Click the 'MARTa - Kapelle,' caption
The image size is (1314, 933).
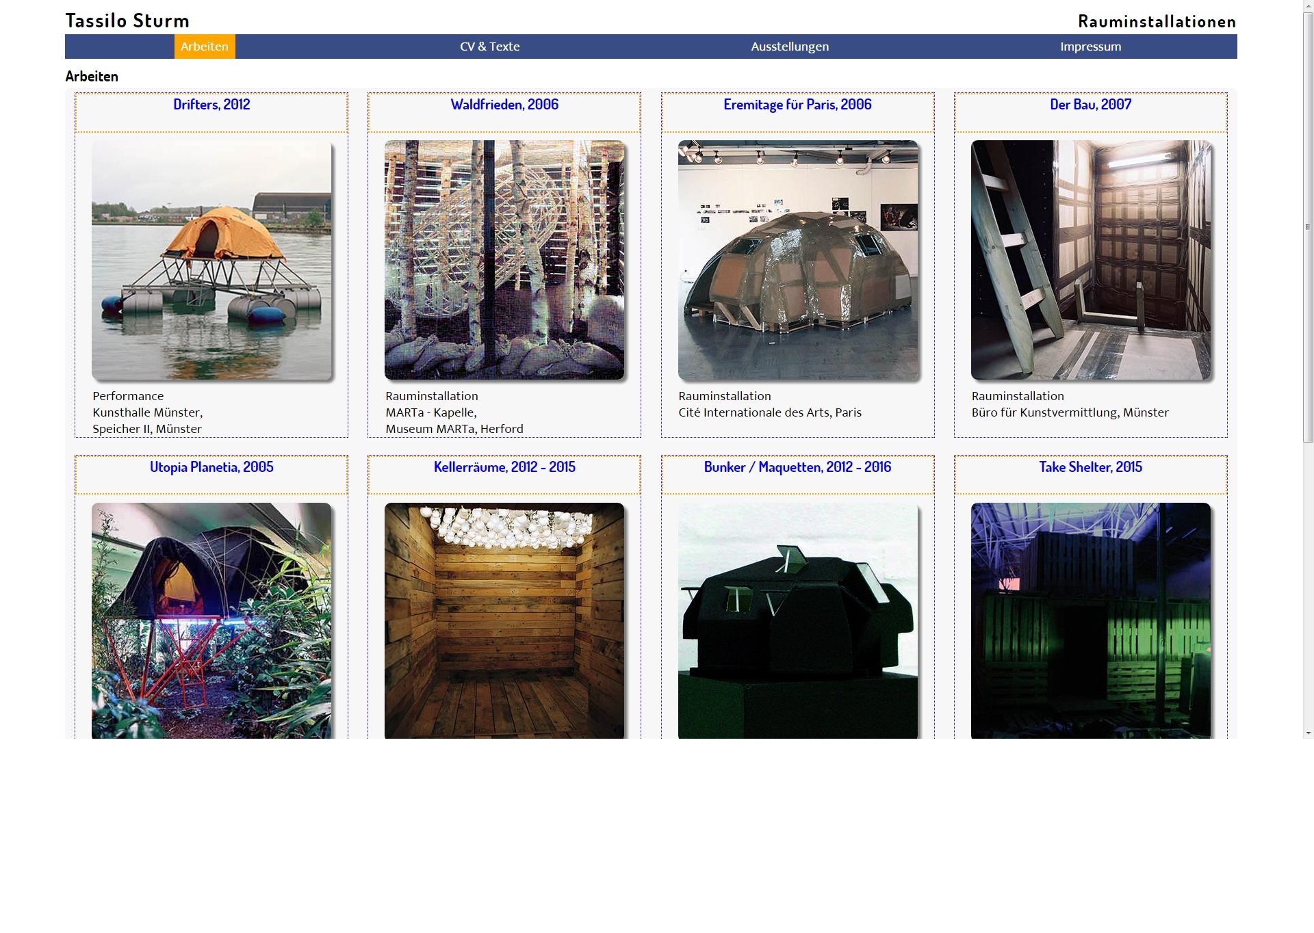[x=431, y=412]
